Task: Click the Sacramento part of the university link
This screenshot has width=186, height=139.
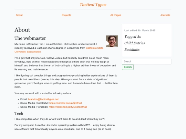Action: tap(34, 51)
